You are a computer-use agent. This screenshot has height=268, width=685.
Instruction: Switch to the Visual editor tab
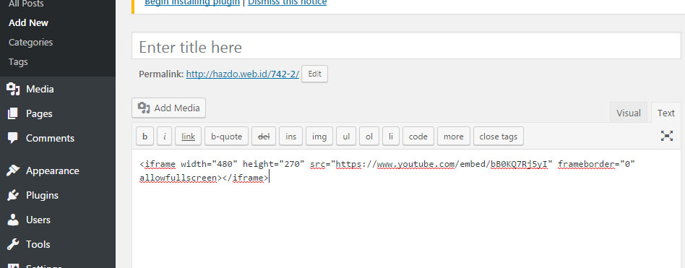628,113
